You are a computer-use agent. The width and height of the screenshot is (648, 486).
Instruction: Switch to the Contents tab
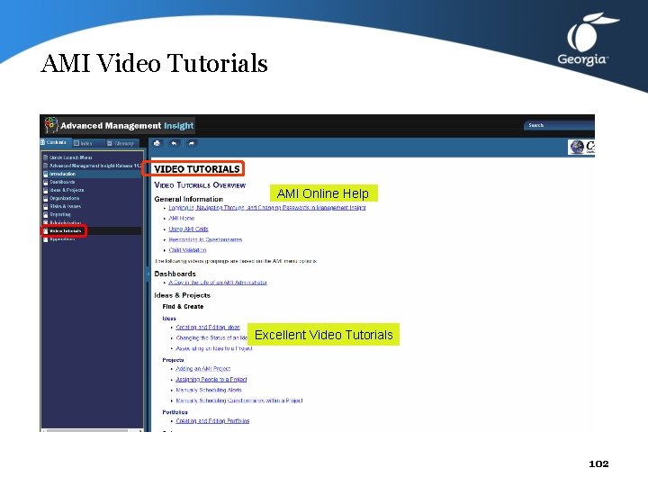(56, 142)
